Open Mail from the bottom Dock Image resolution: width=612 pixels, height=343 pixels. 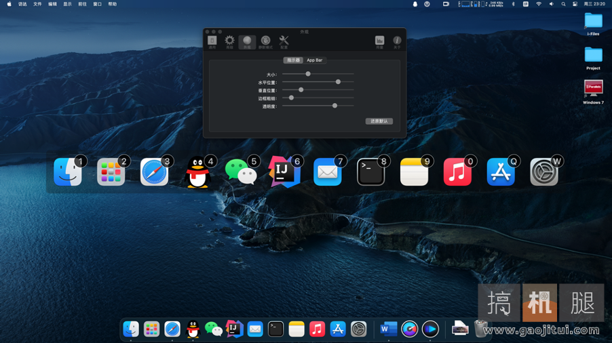(255, 329)
